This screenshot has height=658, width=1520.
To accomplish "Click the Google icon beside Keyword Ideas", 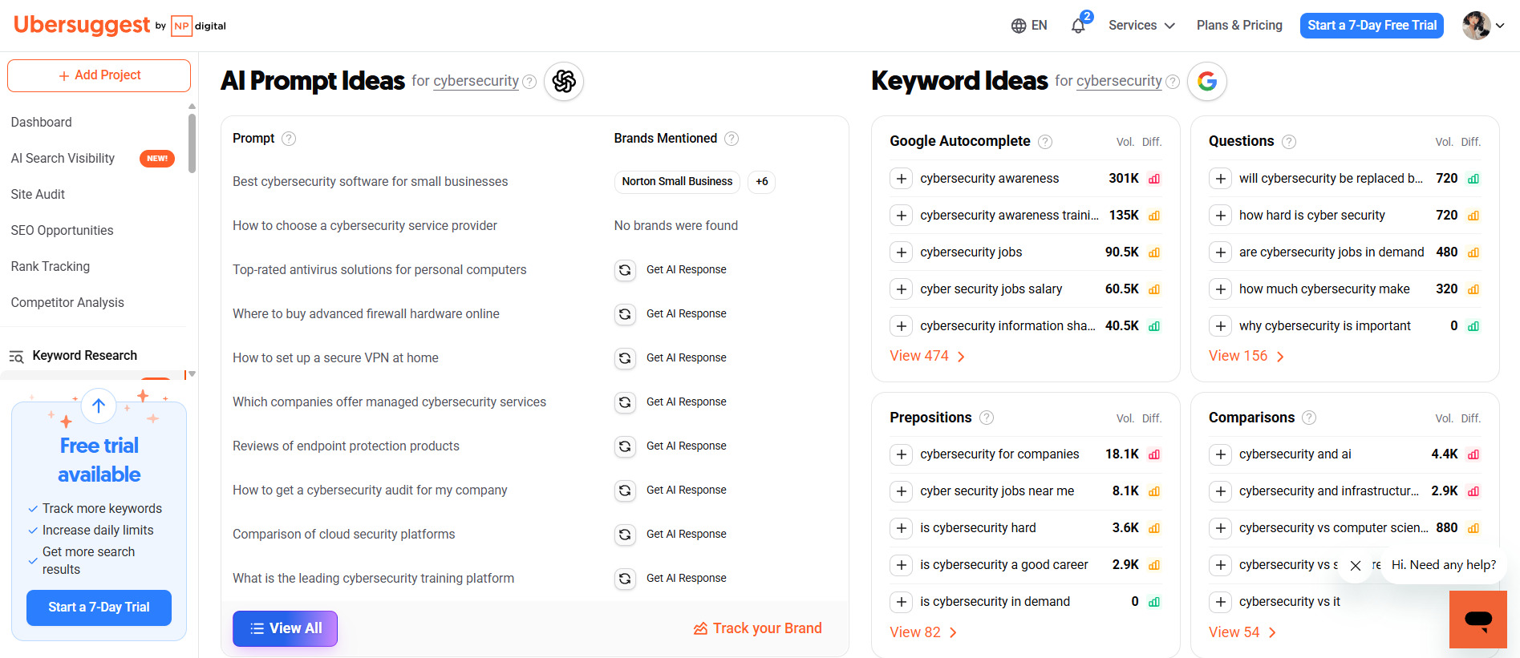I will coord(1207,81).
